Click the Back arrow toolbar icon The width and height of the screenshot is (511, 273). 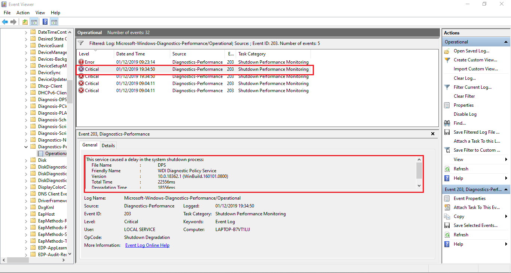click(x=5, y=22)
